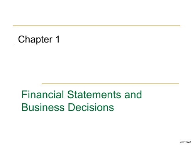Click the gold vertical line beside Chapter 1
This screenshot has height=145, width=193.
coord(13,36)
